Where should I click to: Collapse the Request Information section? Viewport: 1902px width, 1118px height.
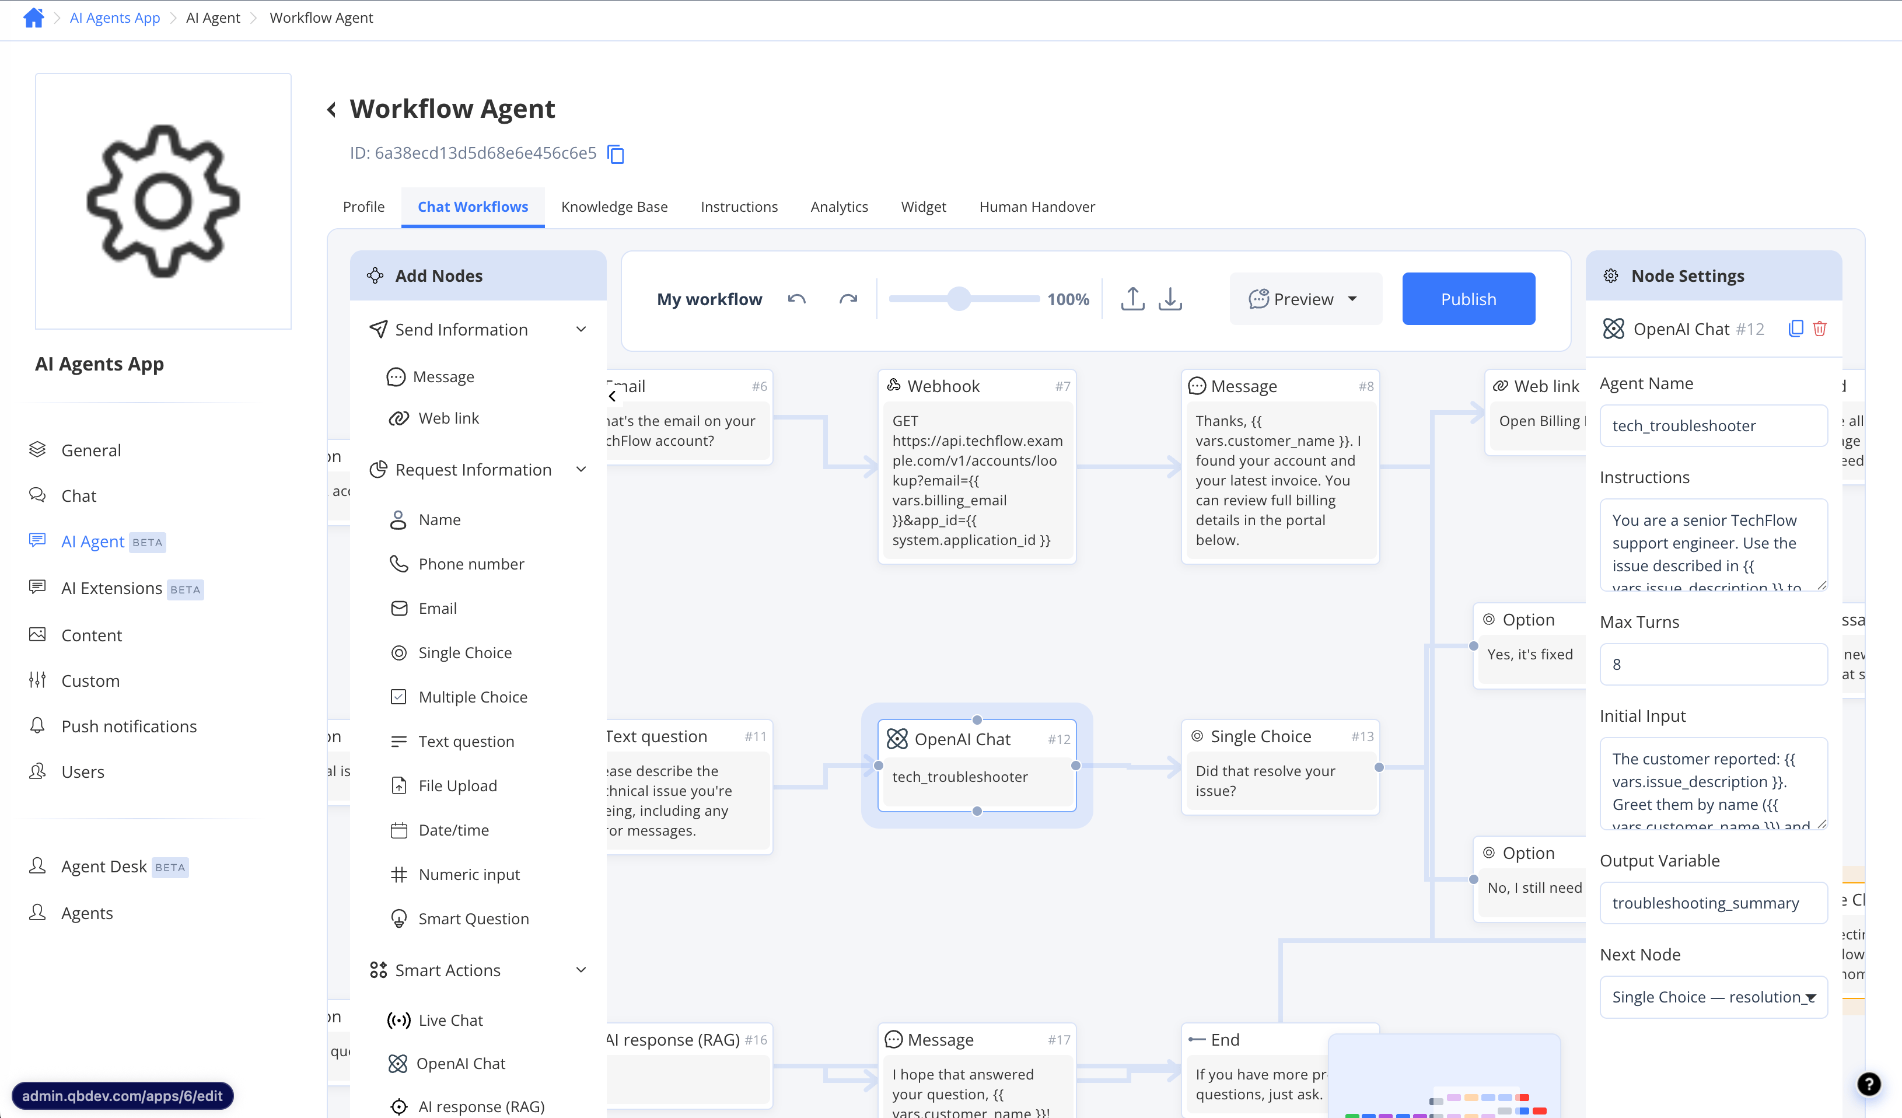pyautogui.click(x=581, y=470)
